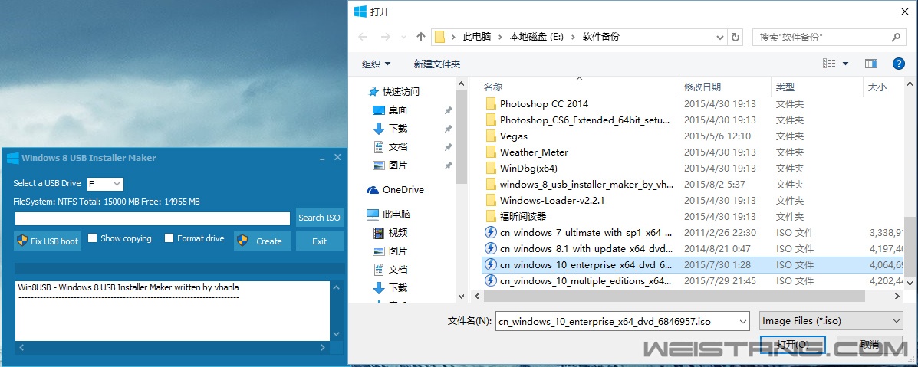Open quick access (快速访问) star item
Viewport: 918px width, 367px height.
click(x=393, y=92)
